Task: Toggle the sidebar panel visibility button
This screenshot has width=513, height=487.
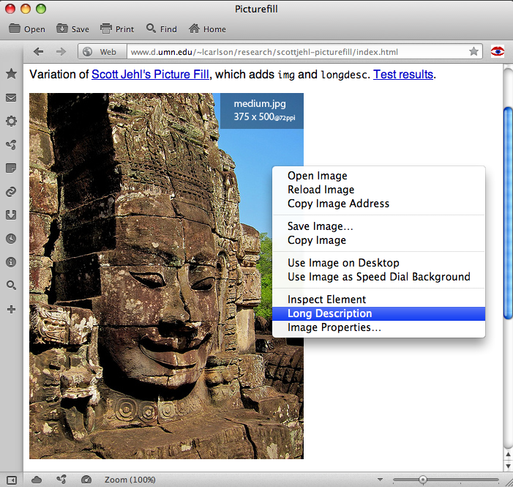Action: point(11,479)
